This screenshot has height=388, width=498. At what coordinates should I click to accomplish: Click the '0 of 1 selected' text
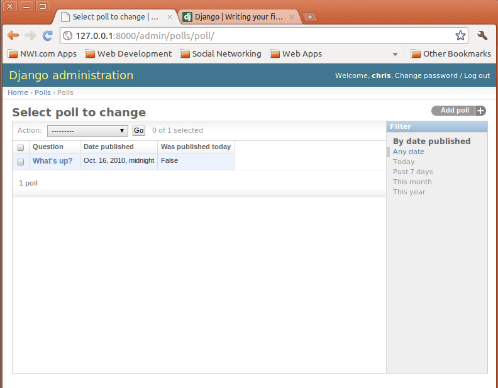coord(177,131)
